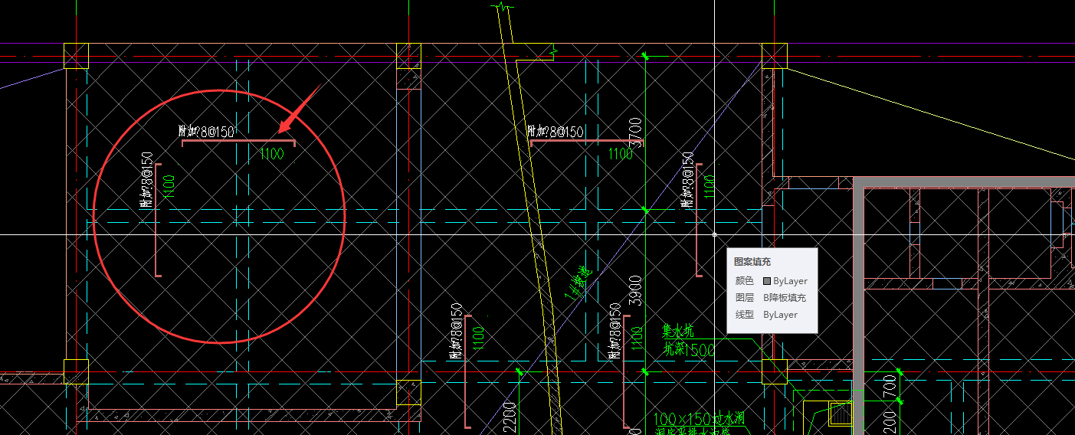Select the '100×150过水洞' annotation
Screen dimensions: 1075x435
pos(699,419)
